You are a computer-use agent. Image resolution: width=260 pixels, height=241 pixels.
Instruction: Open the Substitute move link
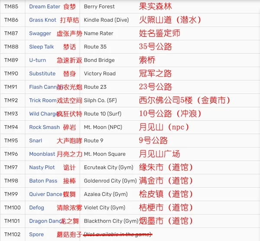click(x=42, y=74)
